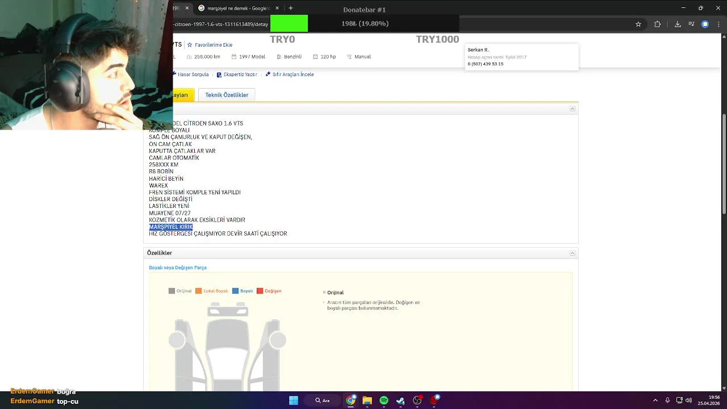
Task: Click the red 'Değişen' legend swatch
Action: 260,291
